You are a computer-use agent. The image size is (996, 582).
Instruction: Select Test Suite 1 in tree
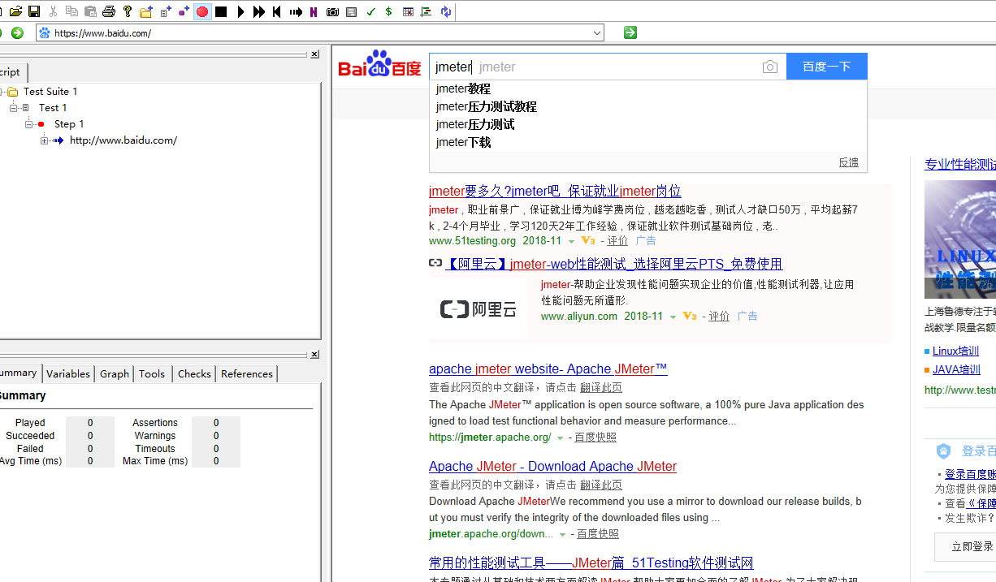(x=50, y=92)
